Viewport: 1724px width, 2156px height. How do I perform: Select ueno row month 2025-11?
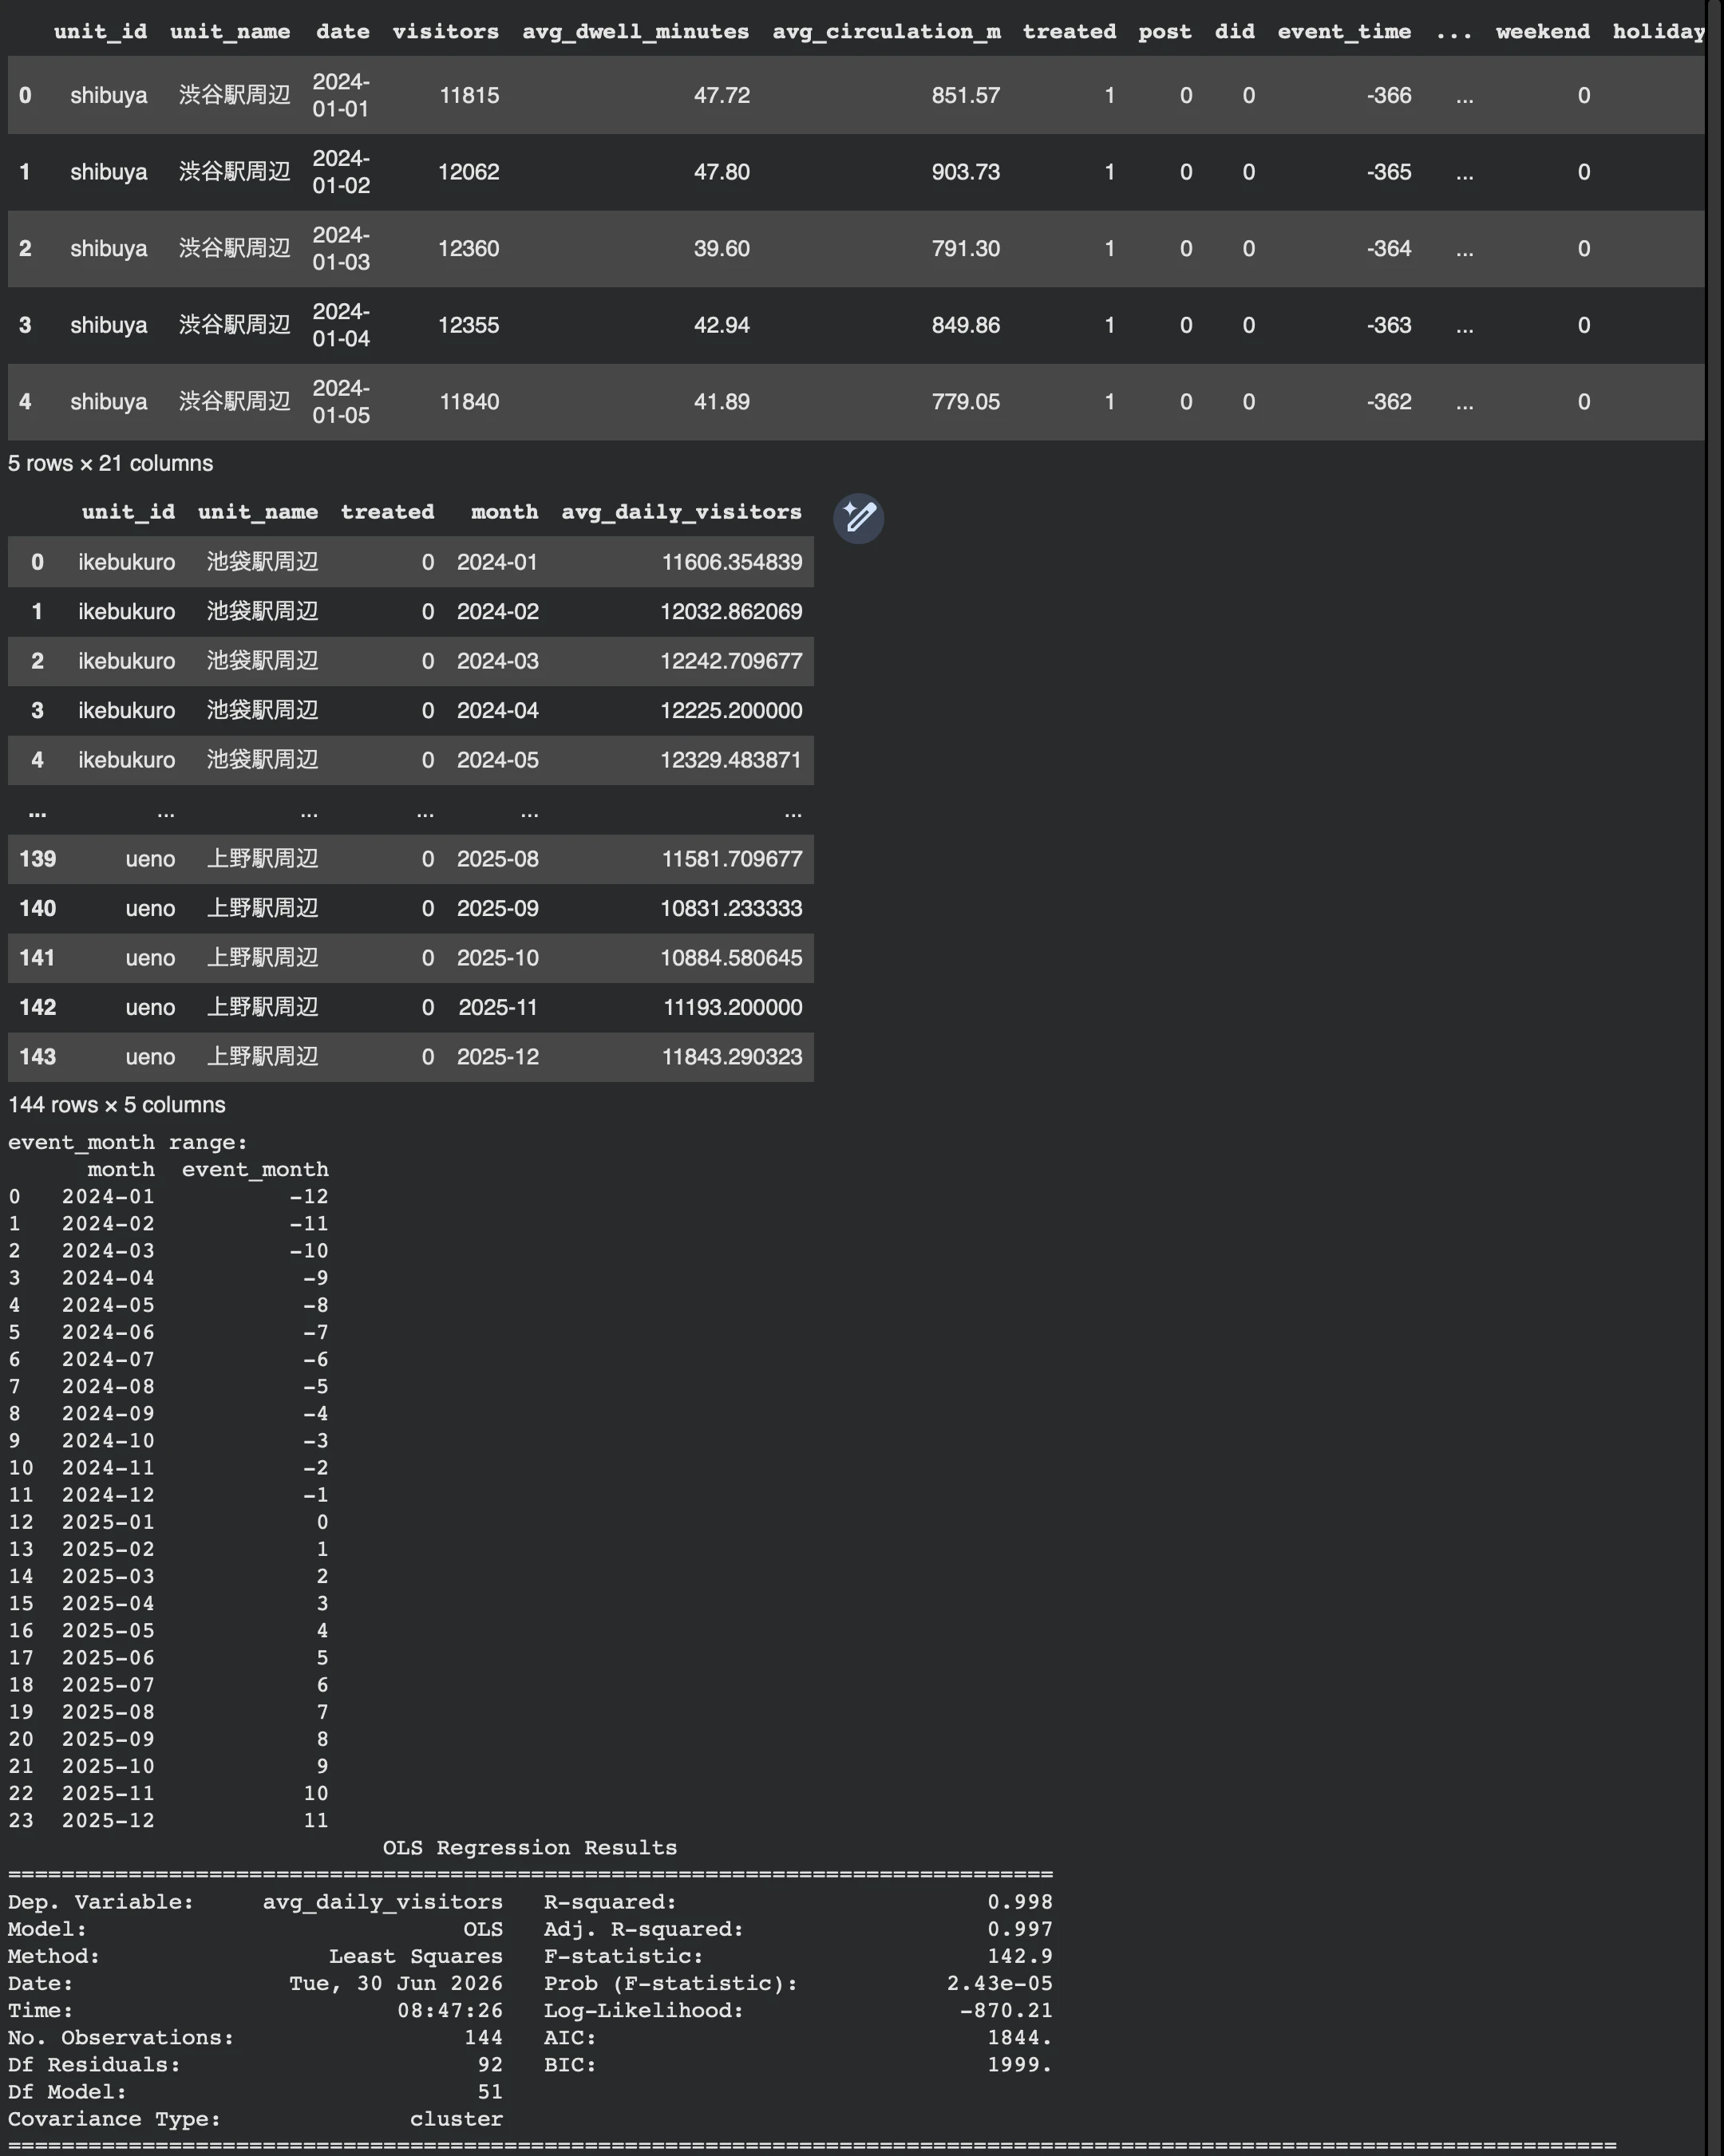(498, 1007)
